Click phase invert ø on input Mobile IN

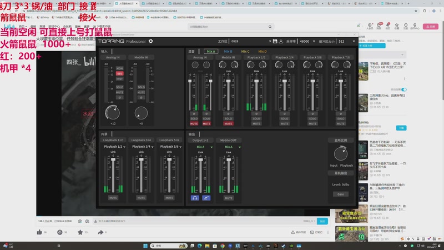click(x=141, y=98)
